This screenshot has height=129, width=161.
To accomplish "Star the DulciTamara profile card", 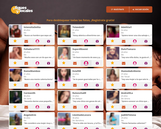I will click(112, 63).
